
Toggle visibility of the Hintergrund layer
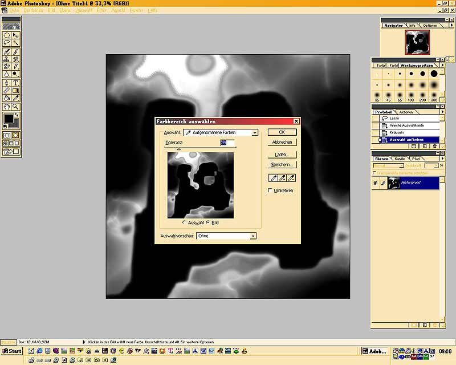coord(376,183)
